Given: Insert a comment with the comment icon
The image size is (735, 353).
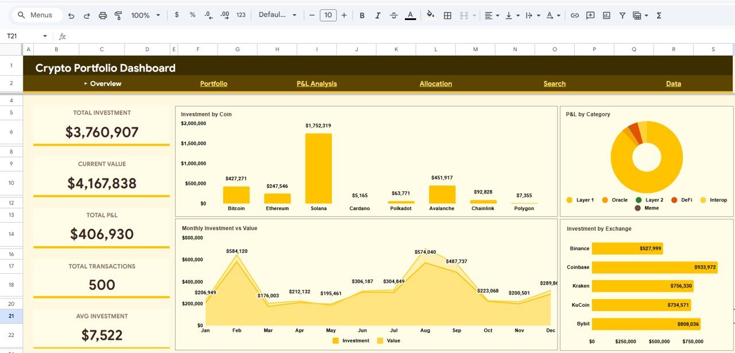Looking at the screenshot, I should coord(590,15).
